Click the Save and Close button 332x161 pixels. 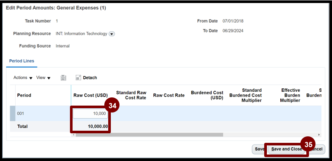(286, 149)
